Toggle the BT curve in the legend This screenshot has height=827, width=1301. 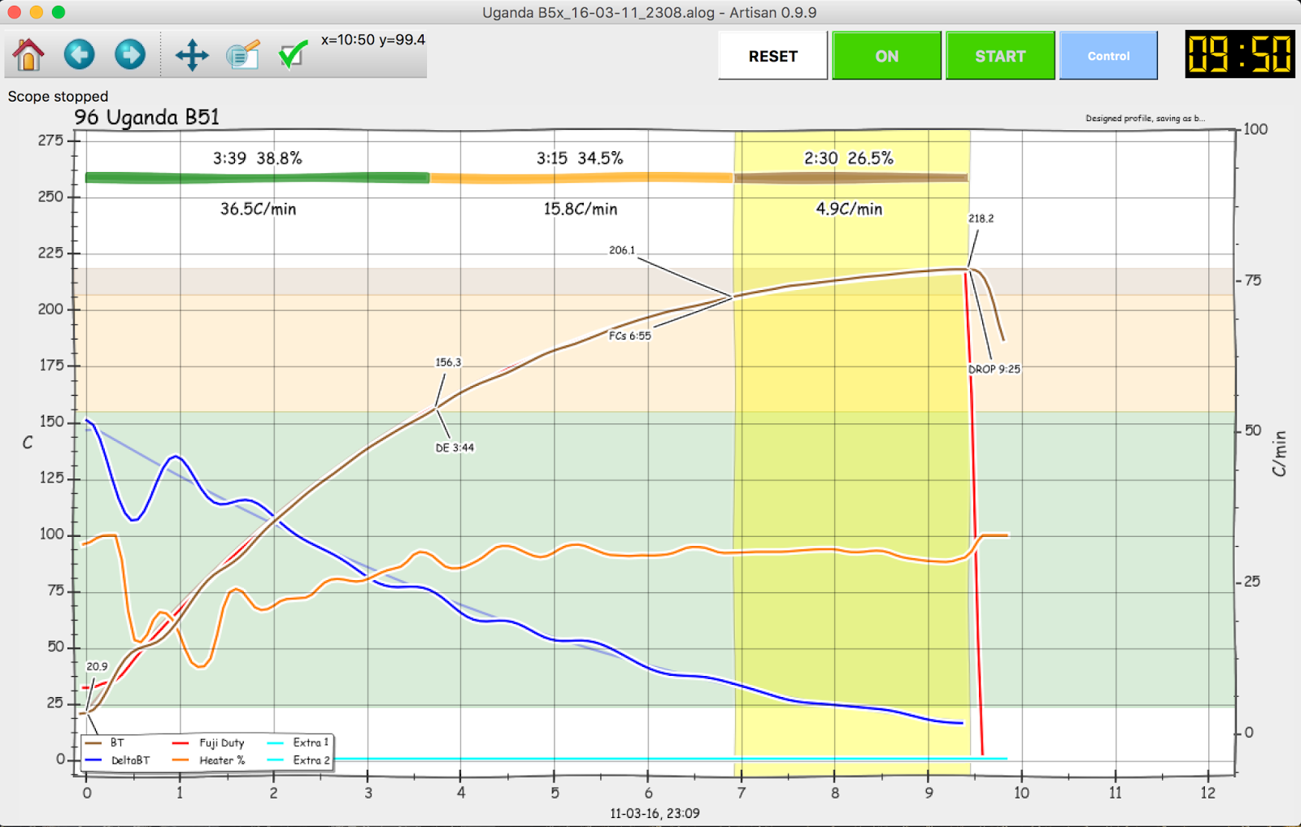115,742
